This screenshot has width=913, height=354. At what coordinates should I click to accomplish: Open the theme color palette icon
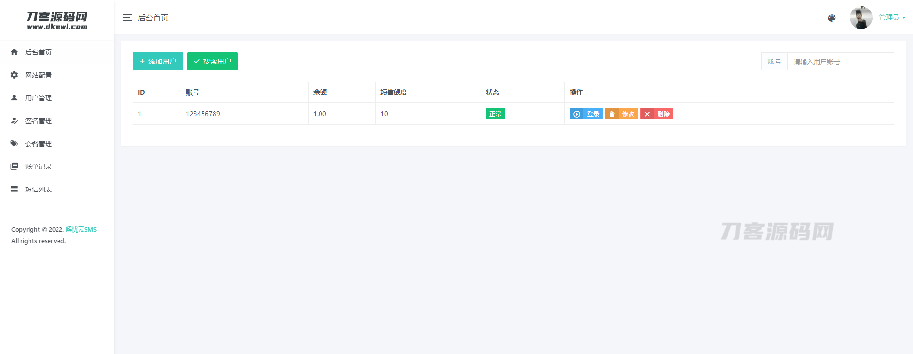tap(832, 18)
